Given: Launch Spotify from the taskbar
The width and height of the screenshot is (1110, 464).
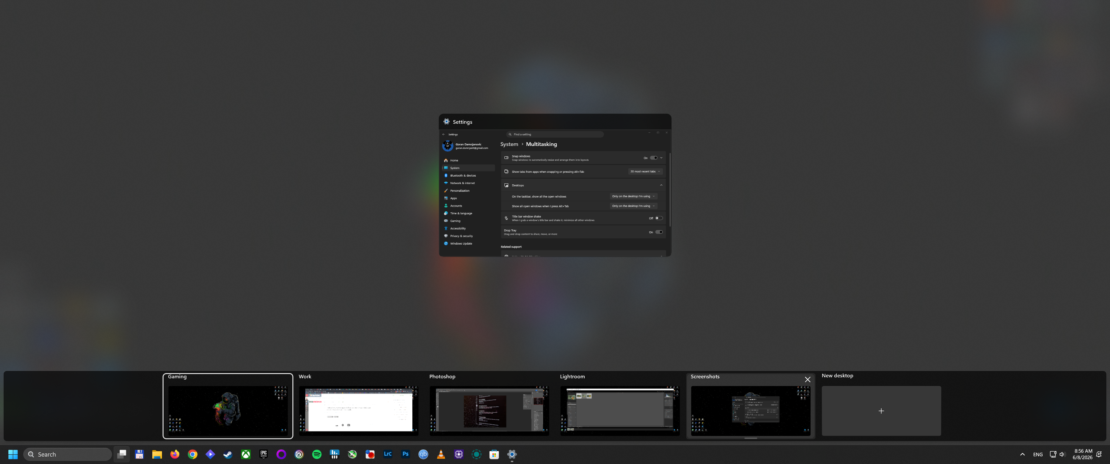Looking at the screenshot, I should [x=317, y=454].
